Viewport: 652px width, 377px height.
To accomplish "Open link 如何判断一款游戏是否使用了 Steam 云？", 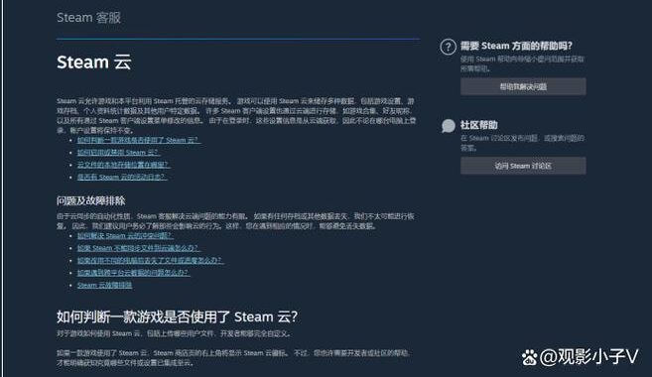I will (x=139, y=140).
